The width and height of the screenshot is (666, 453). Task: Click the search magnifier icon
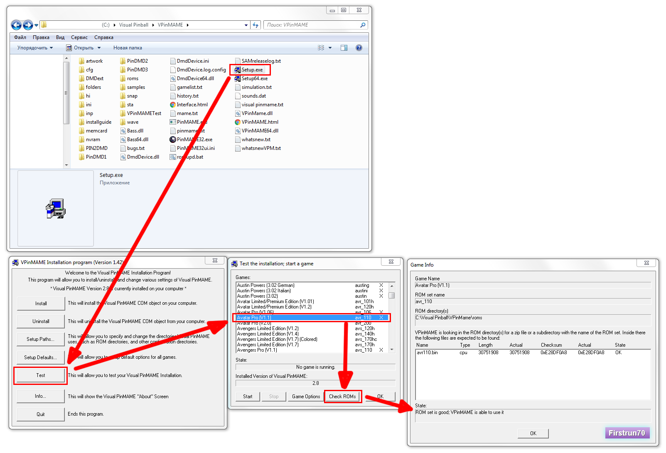[363, 25]
